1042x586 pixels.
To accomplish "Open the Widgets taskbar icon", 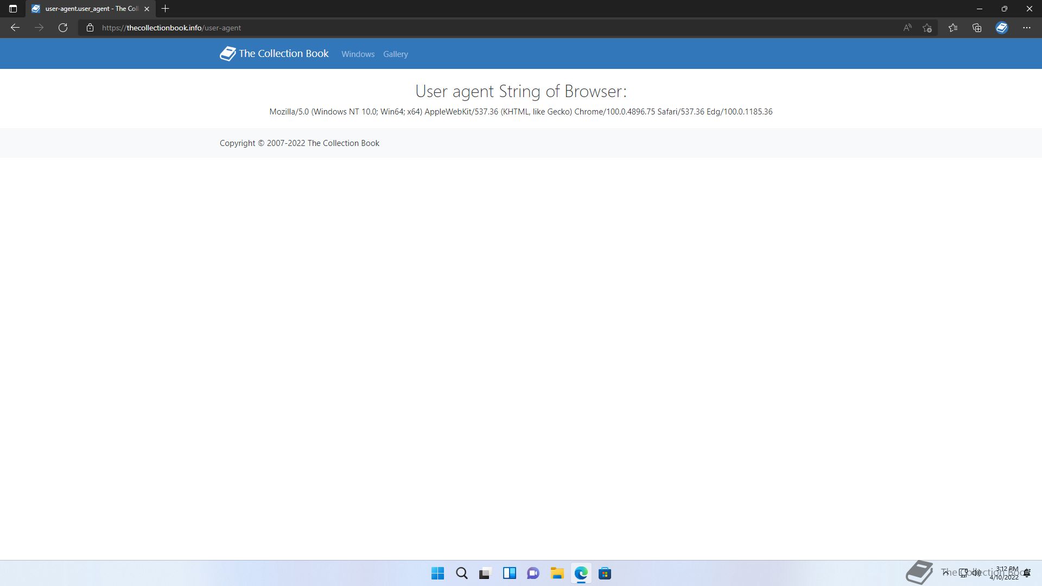I will click(x=510, y=574).
